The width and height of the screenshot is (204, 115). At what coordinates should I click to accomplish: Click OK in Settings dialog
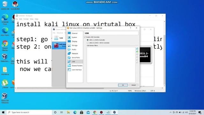point(123,85)
